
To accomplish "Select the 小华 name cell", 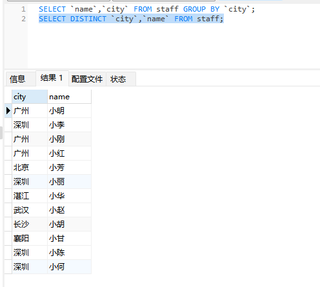I will click(x=69, y=196).
